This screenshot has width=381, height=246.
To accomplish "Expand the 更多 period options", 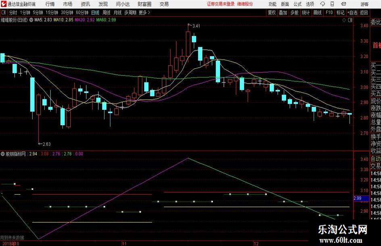I will point(144,13).
